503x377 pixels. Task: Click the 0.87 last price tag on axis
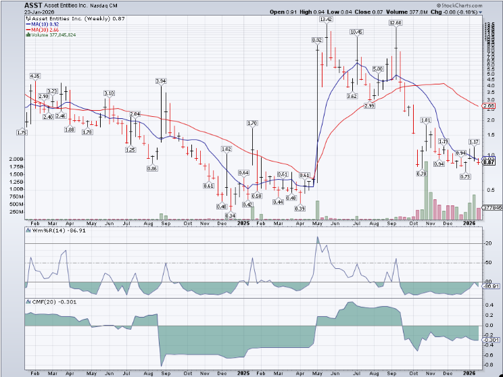pos(490,163)
